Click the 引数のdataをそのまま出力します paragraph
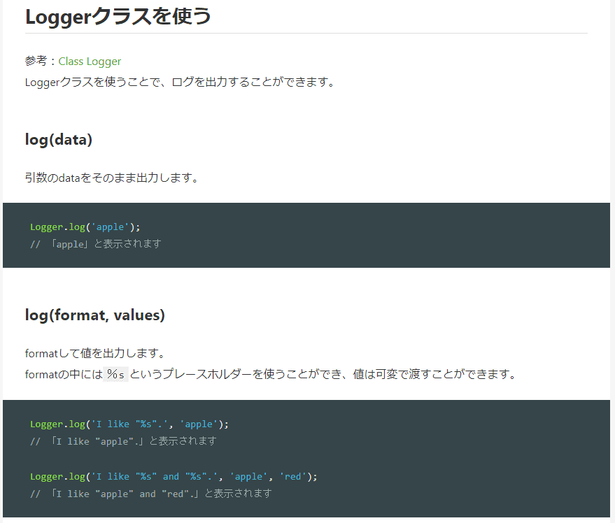This screenshot has width=615, height=523. [x=112, y=178]
